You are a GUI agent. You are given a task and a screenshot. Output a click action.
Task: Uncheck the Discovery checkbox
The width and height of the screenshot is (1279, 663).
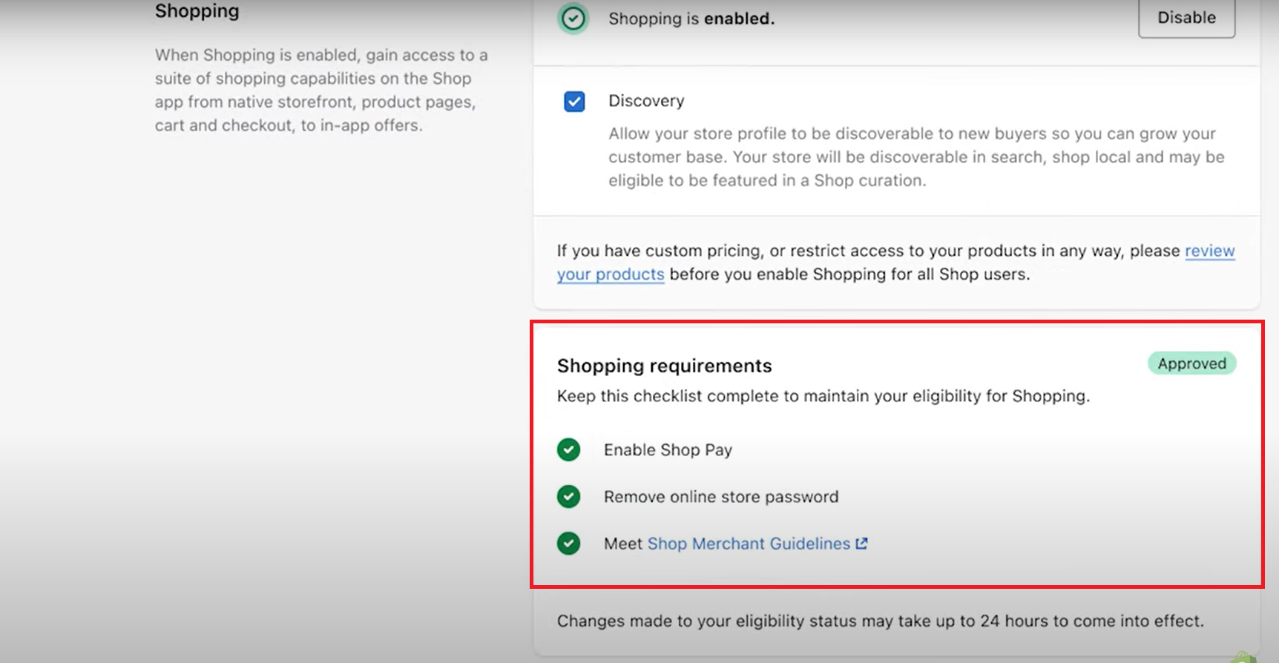(x=574, y=101)
